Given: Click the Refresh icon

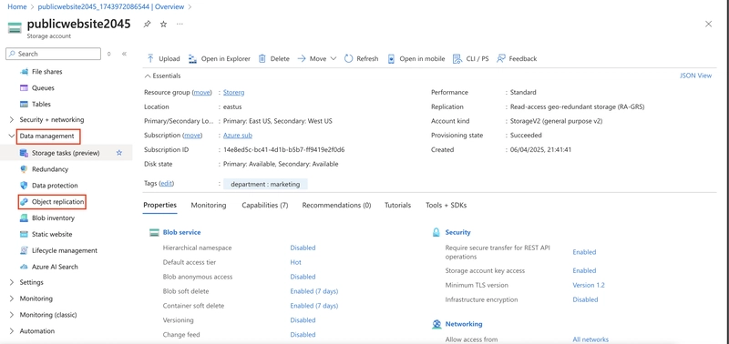Looking at the screenshot, I should (x=349, y=58).
